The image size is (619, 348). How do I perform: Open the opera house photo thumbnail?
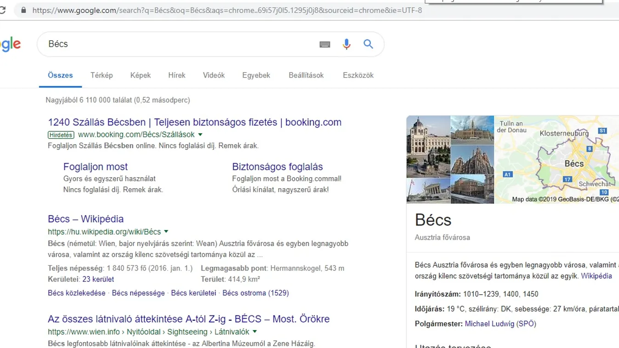click(472, 189)
